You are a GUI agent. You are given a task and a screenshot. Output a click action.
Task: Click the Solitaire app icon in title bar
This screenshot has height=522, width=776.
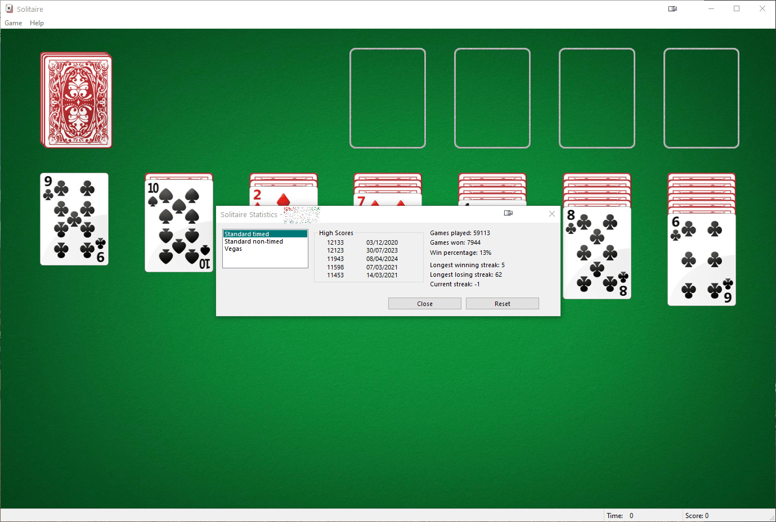(x=9, y=9)
